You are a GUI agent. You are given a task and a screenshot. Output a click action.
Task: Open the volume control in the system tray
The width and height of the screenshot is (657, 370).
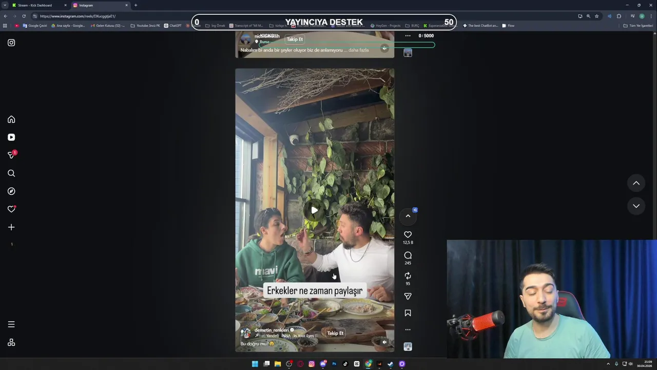[631, 364]
